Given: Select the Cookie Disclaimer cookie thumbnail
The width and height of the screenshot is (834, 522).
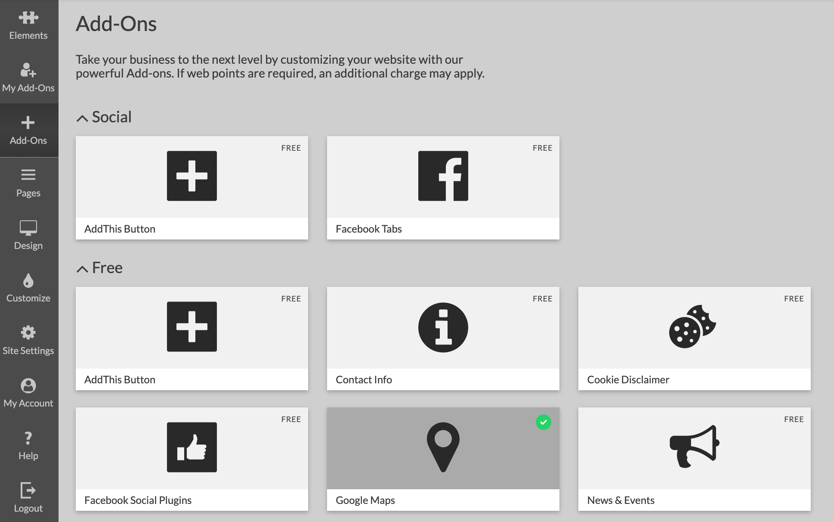Looking at the screenshot, I should point(692,327).
